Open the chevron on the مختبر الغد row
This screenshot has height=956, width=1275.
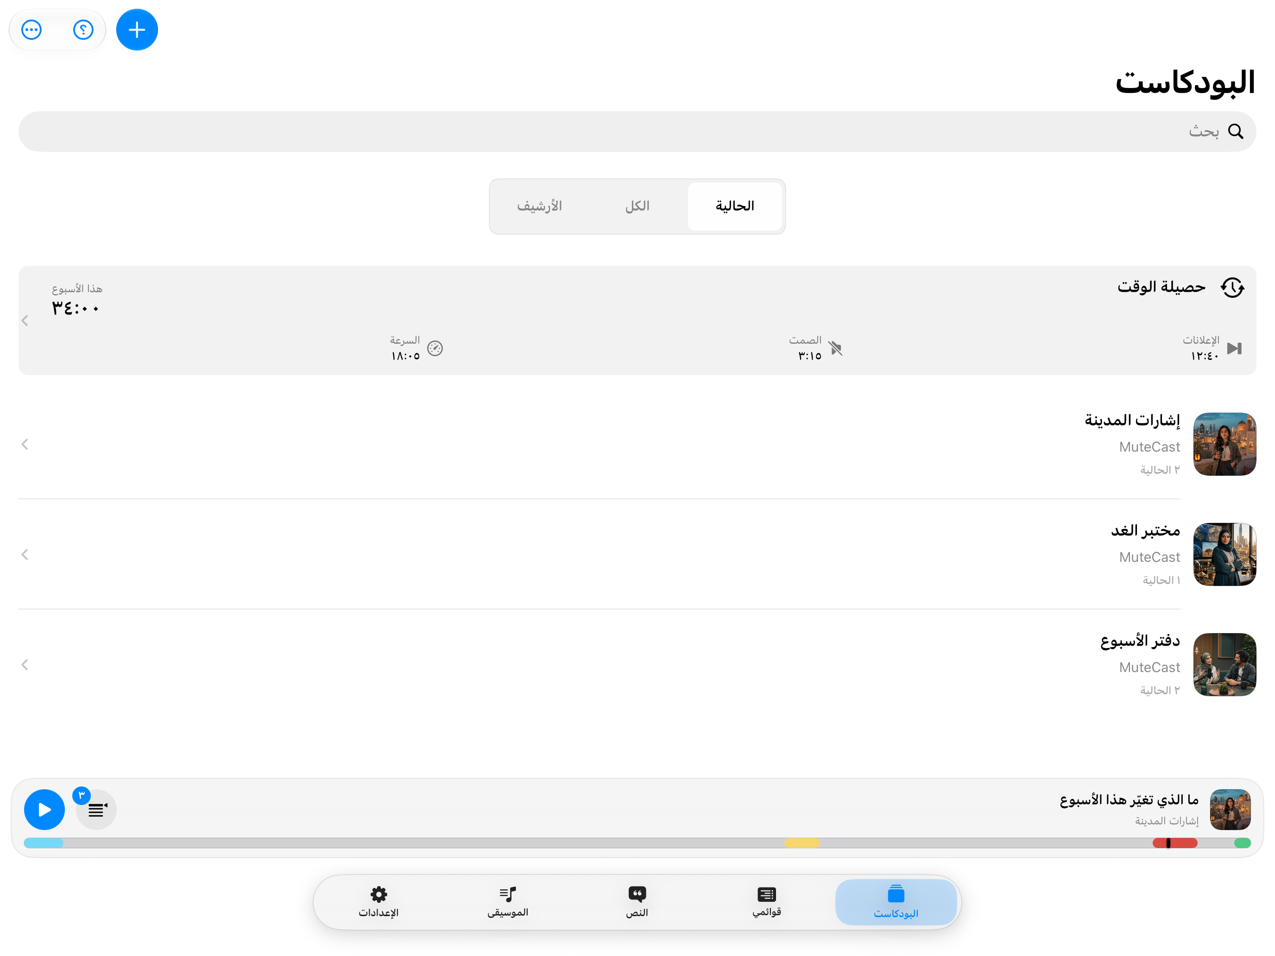click(25, 554)
